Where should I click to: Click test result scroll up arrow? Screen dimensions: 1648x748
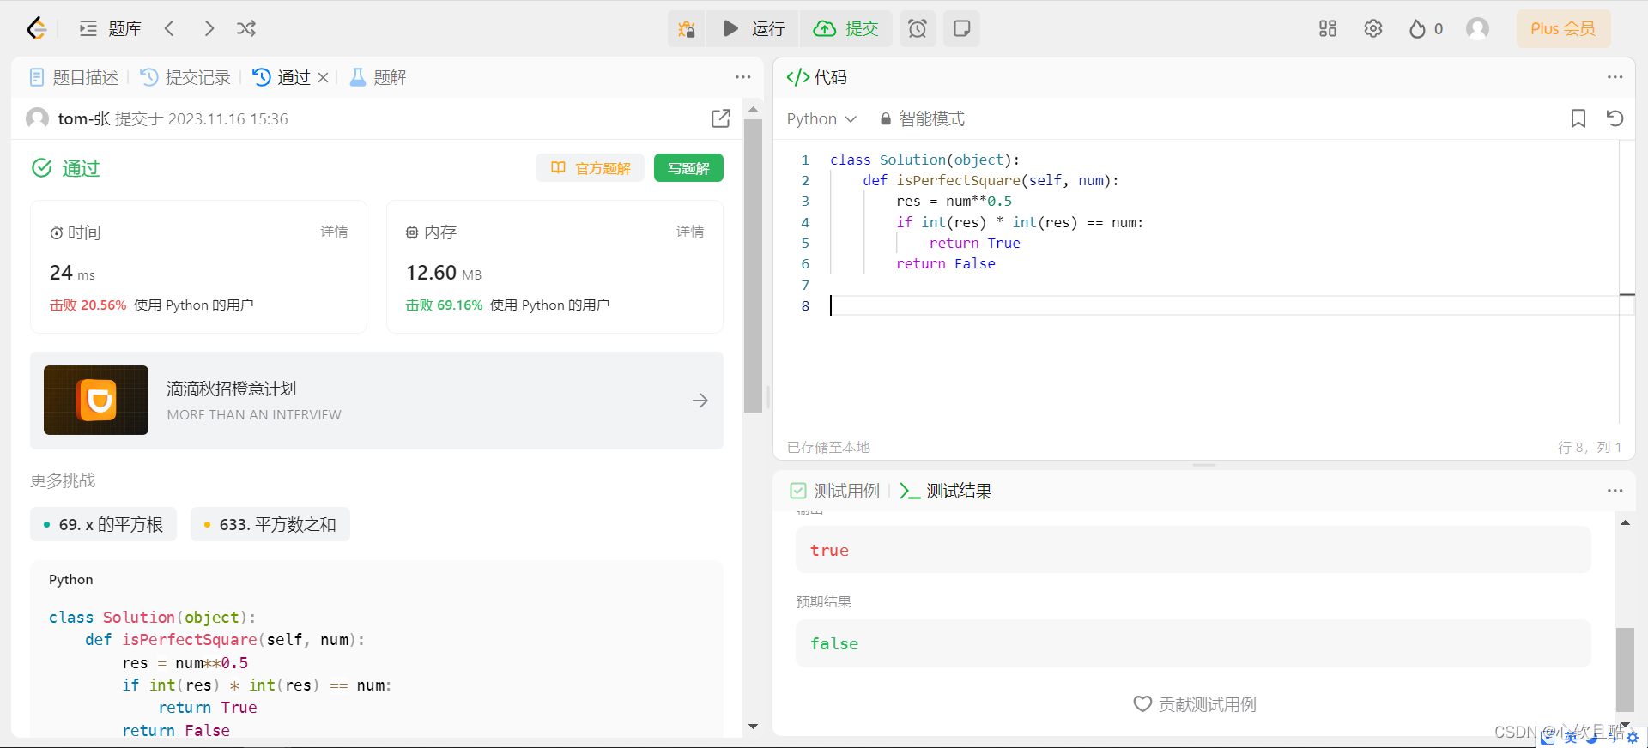[x=1625, y=522]
